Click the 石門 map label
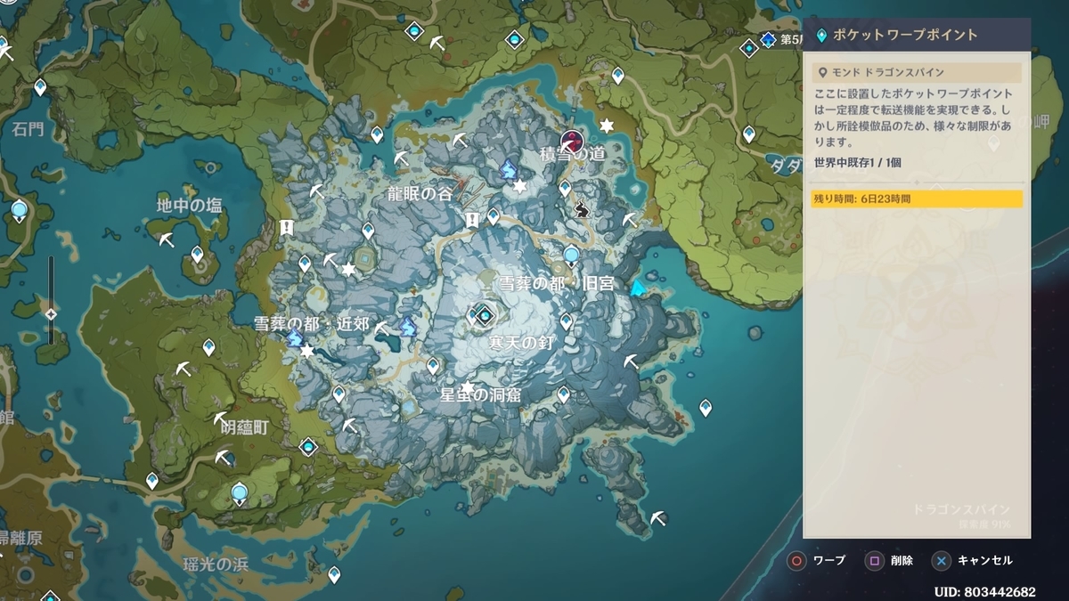The width and height of the screenshot is (1069, 601). pyautogui.click(x=28, y=129)
